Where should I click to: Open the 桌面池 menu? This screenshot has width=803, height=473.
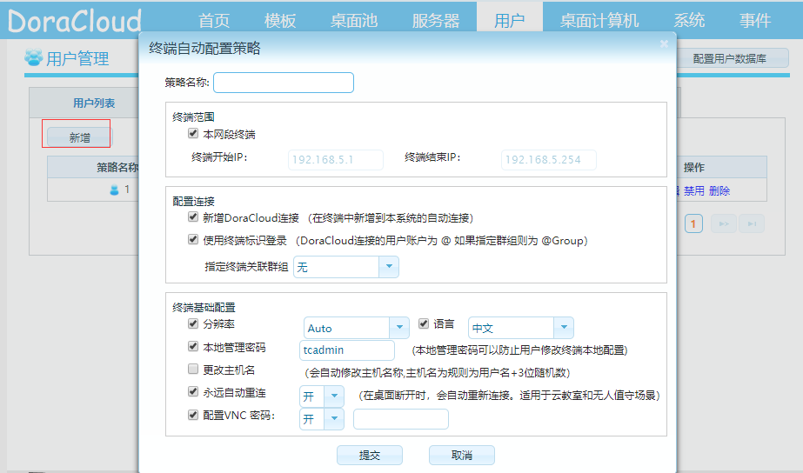coord(354,21)
